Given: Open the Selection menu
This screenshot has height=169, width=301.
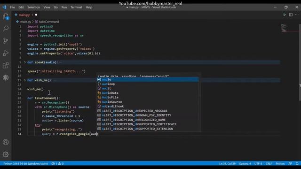Looking at the screenshot, I should tap(33, 8).
